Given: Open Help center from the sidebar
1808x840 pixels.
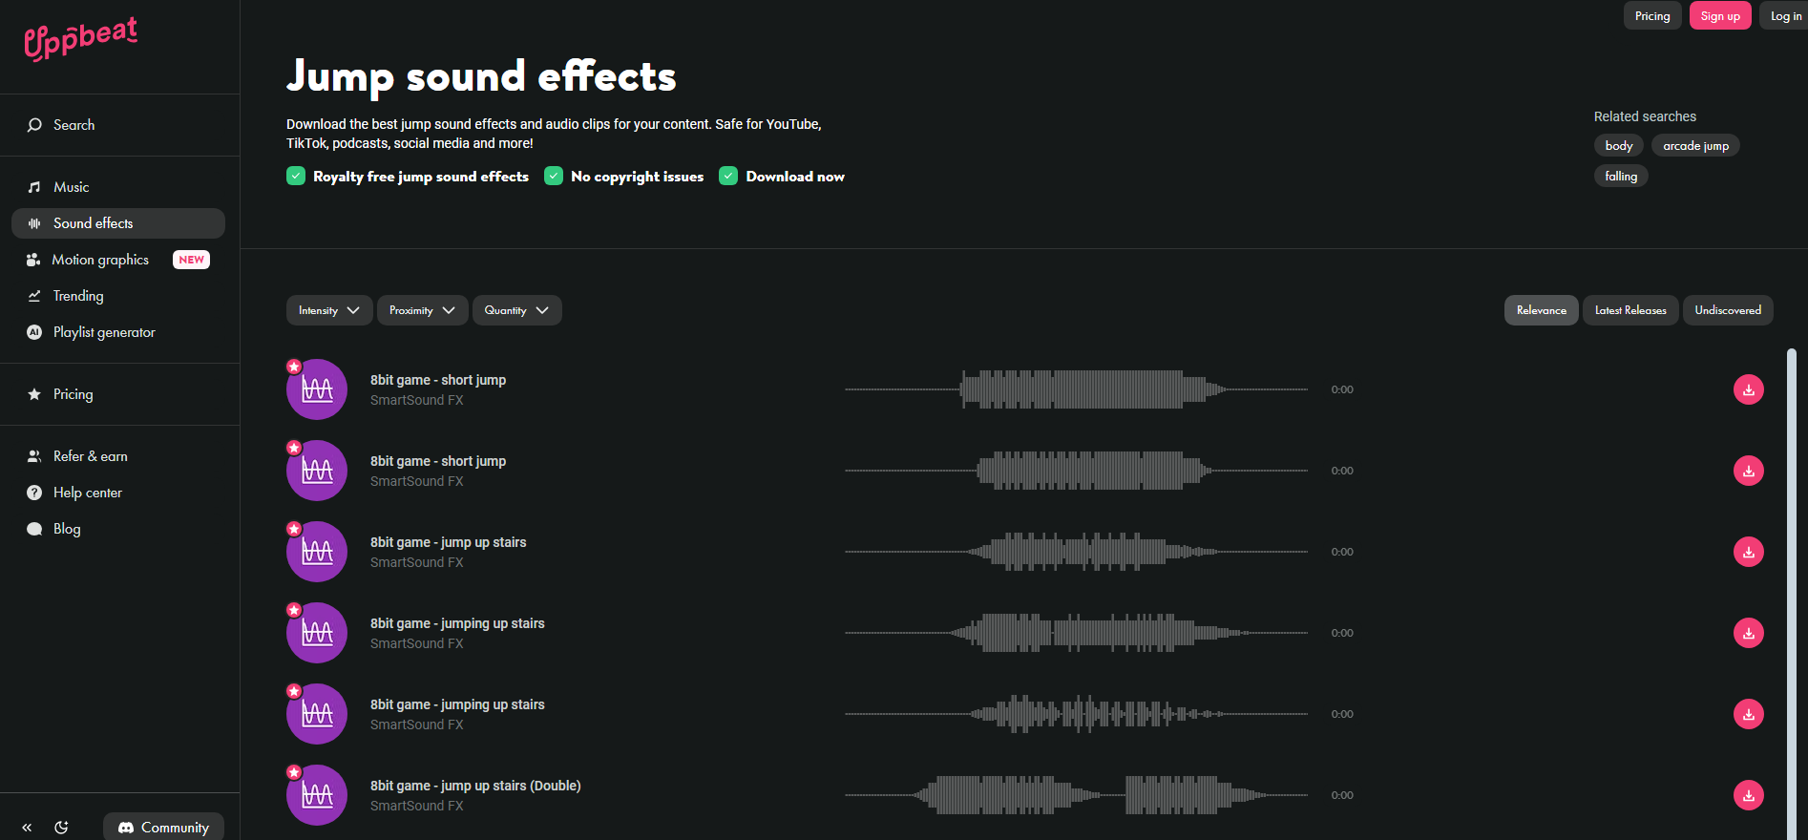Looking at the screenshot, I should (87, 493).
